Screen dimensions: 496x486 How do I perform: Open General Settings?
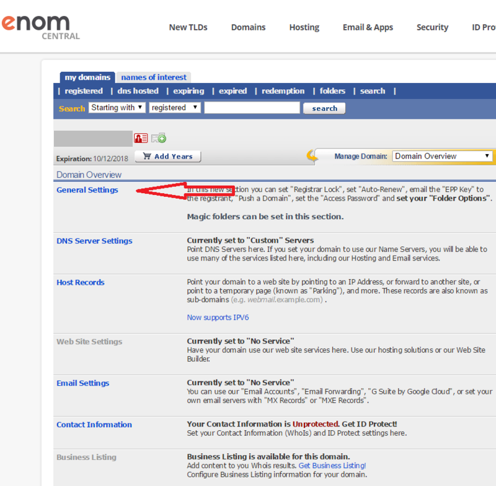pos(87,190)
